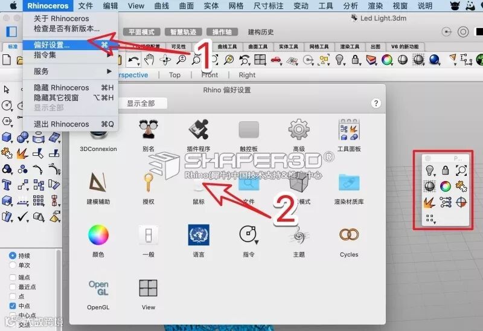Toggle the 建构历史 record history option
Screen dimensions: 483x331
[x=261, y=32]
